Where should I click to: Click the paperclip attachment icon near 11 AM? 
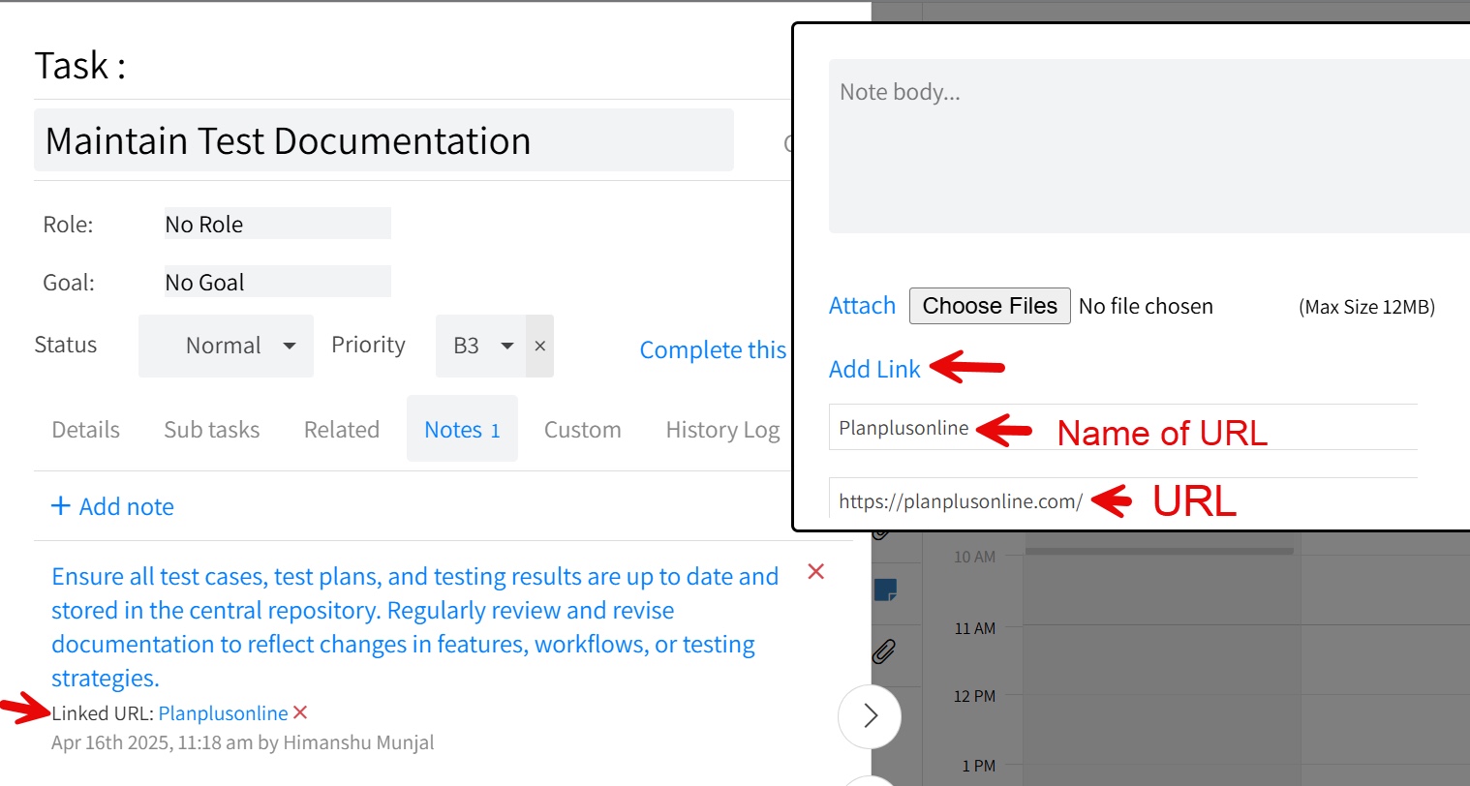point(883,651)
